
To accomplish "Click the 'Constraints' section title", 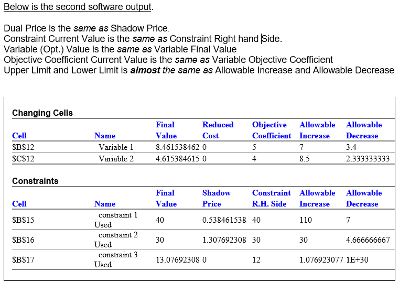I will coord(35,181).
